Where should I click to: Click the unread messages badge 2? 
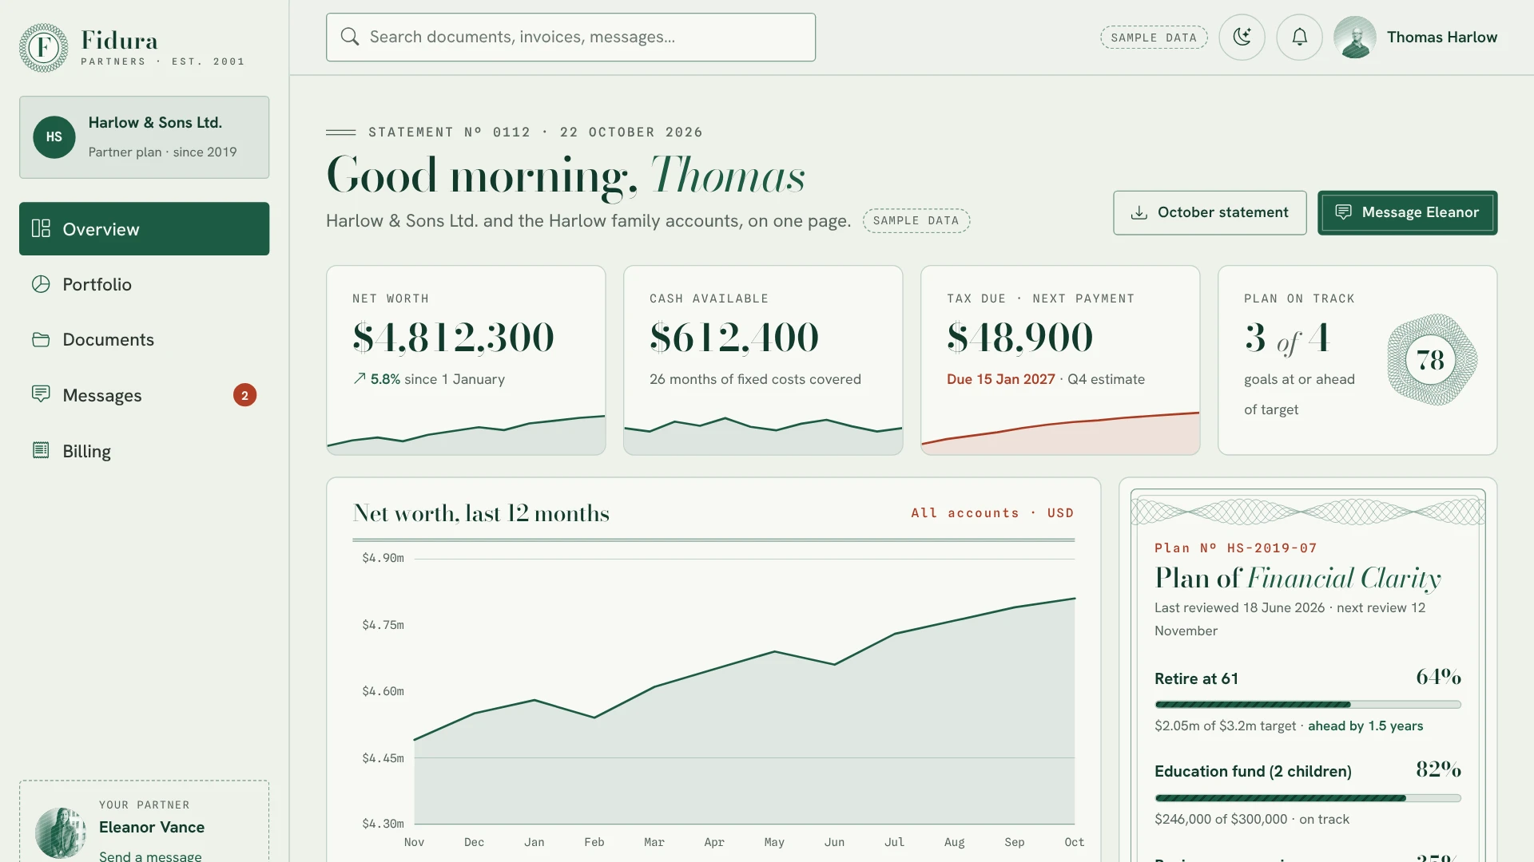click(x=244, y=395)
